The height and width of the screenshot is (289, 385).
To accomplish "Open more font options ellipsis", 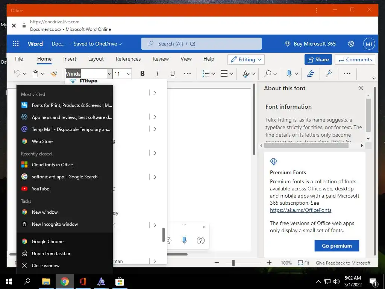I will (x=187, y=73).
